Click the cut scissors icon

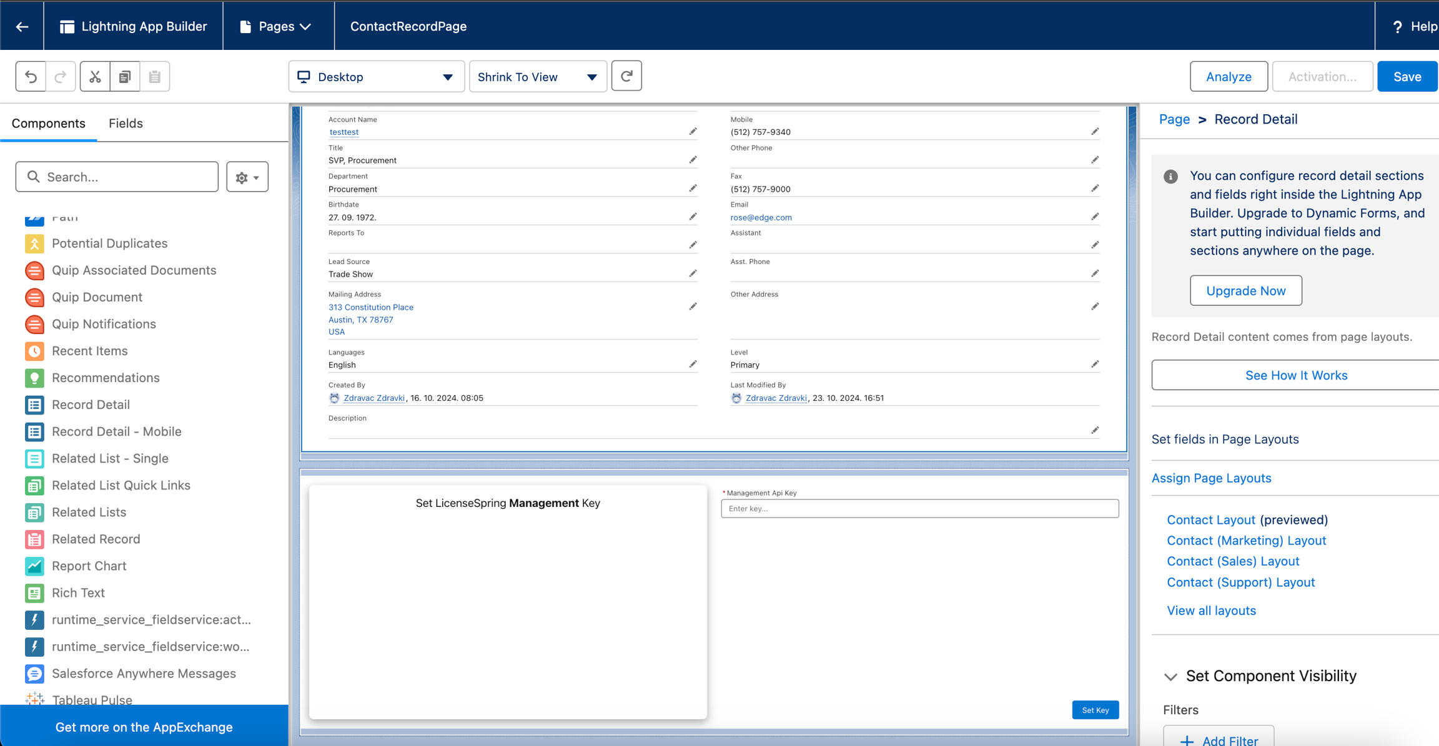pyautogui.click(x=95, y=77)
